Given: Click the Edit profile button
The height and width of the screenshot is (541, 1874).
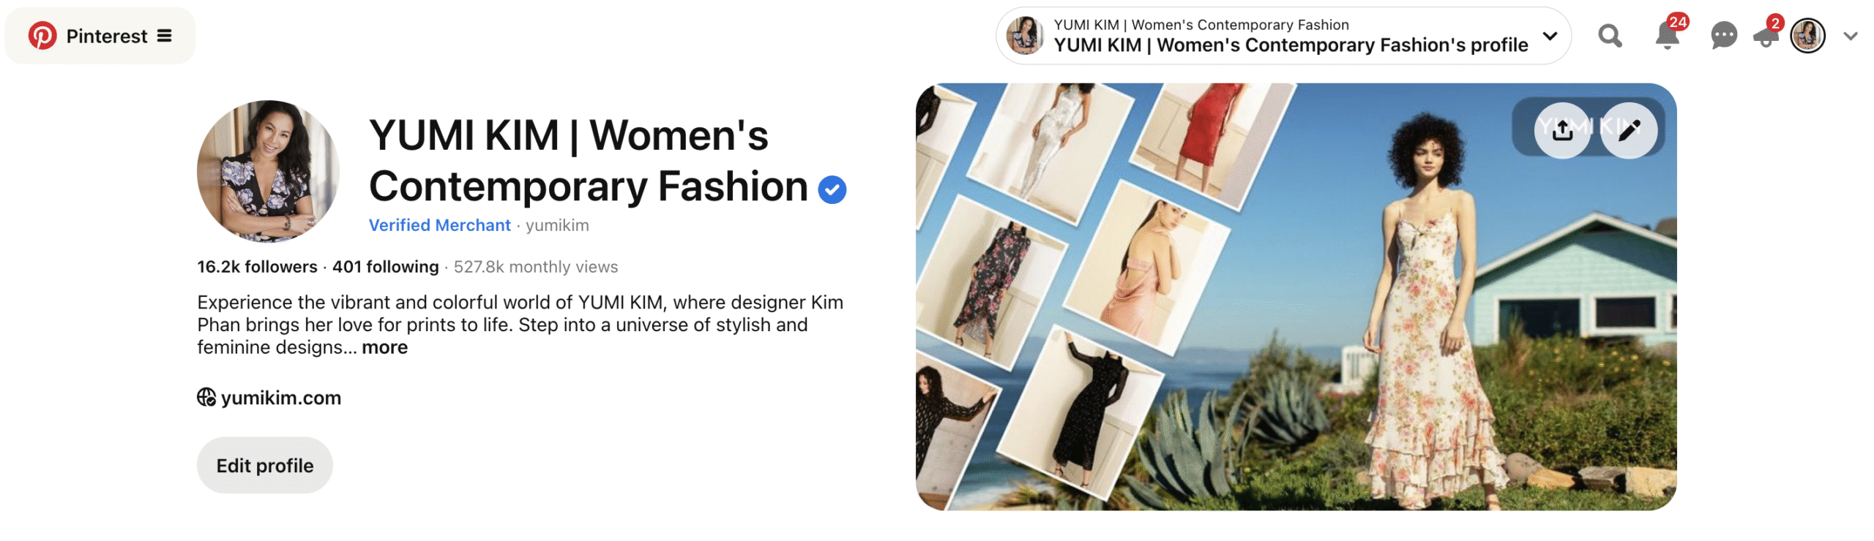Looking at the screenshot, I should tap(264, 465).
